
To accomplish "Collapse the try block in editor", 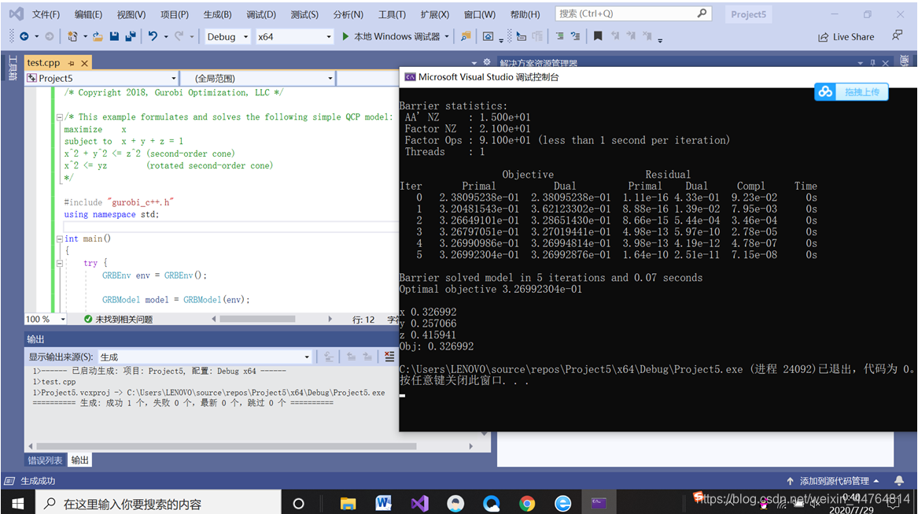I will [x=59, y=263].
